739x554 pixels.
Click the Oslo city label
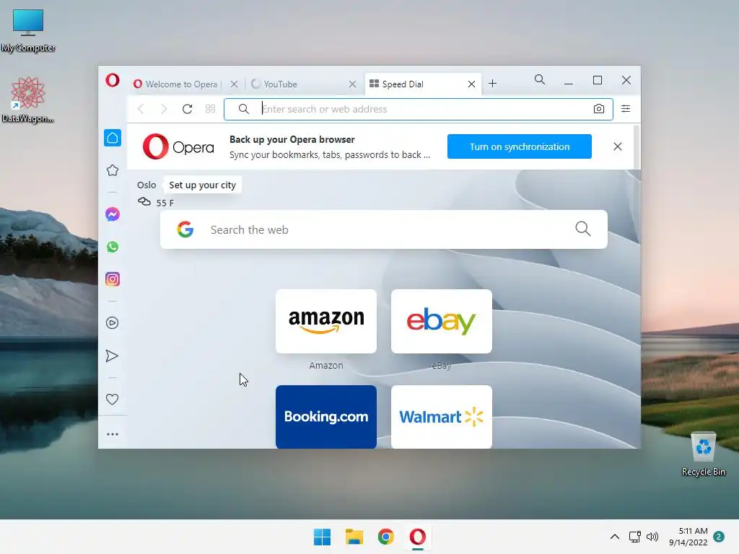[147, 185]
